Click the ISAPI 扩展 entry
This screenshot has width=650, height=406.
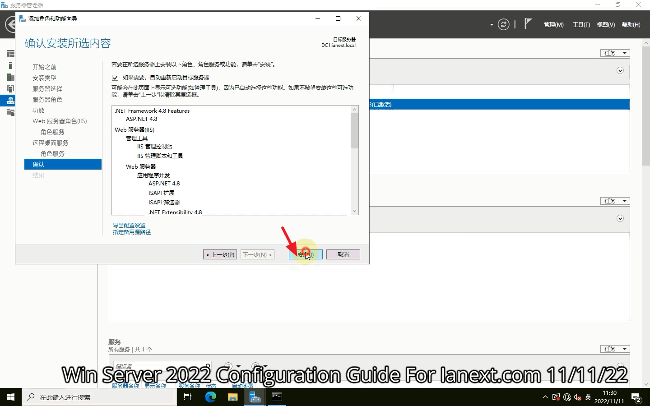(161, 193)
